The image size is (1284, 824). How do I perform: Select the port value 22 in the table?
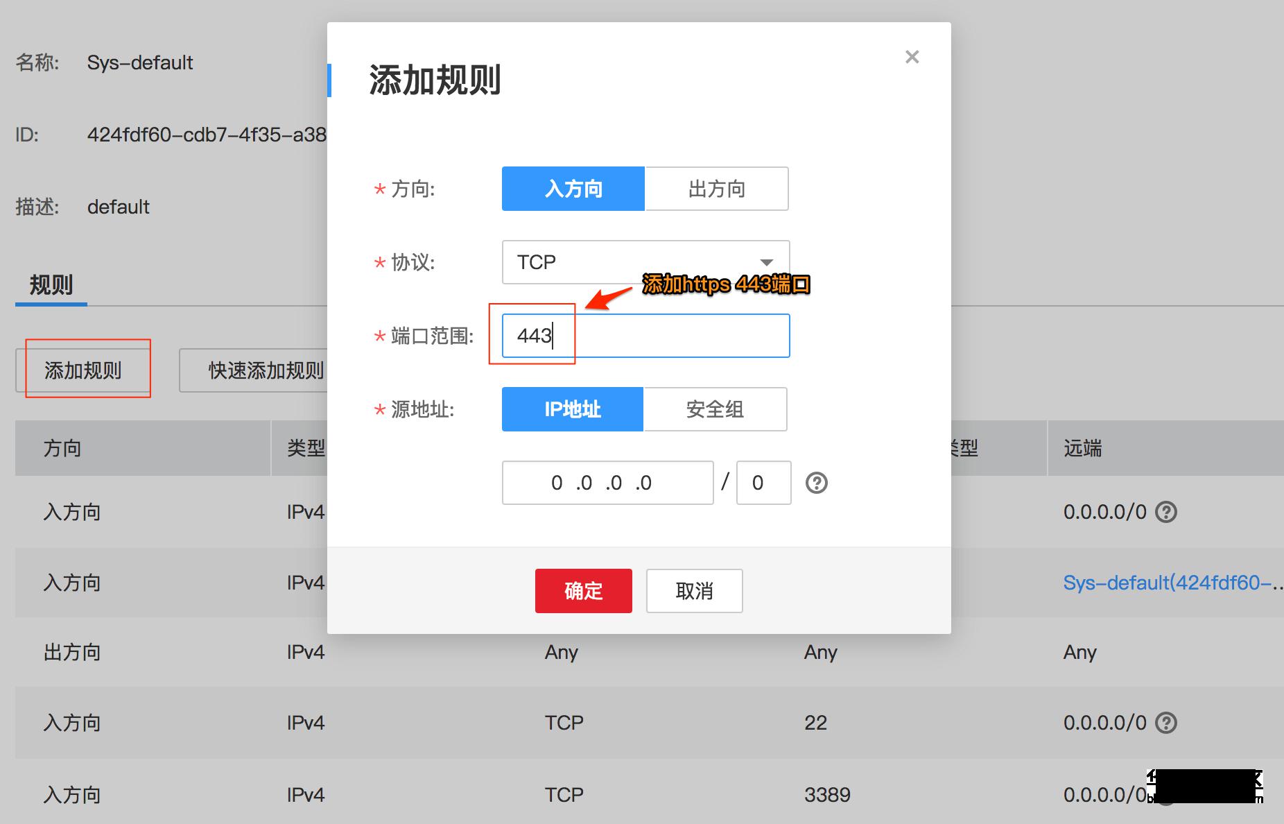coord(815,723)
